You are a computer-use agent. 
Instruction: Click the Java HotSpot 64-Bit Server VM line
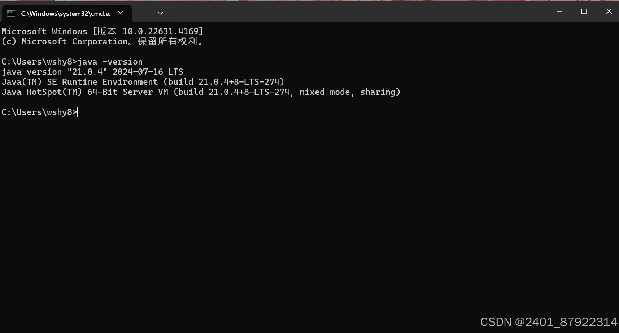point(200,92)
